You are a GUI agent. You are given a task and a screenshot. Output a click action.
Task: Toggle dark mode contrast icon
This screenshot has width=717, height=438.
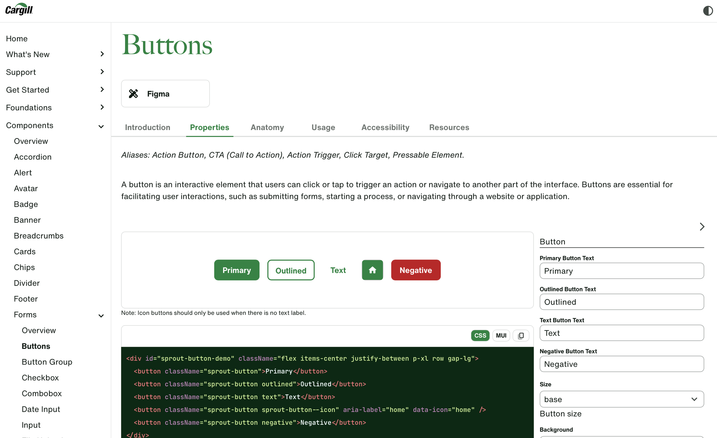[708, 11]
